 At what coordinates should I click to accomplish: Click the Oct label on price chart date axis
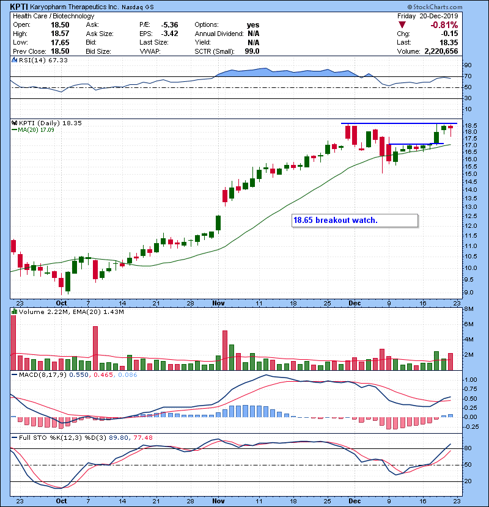(61, 303)
